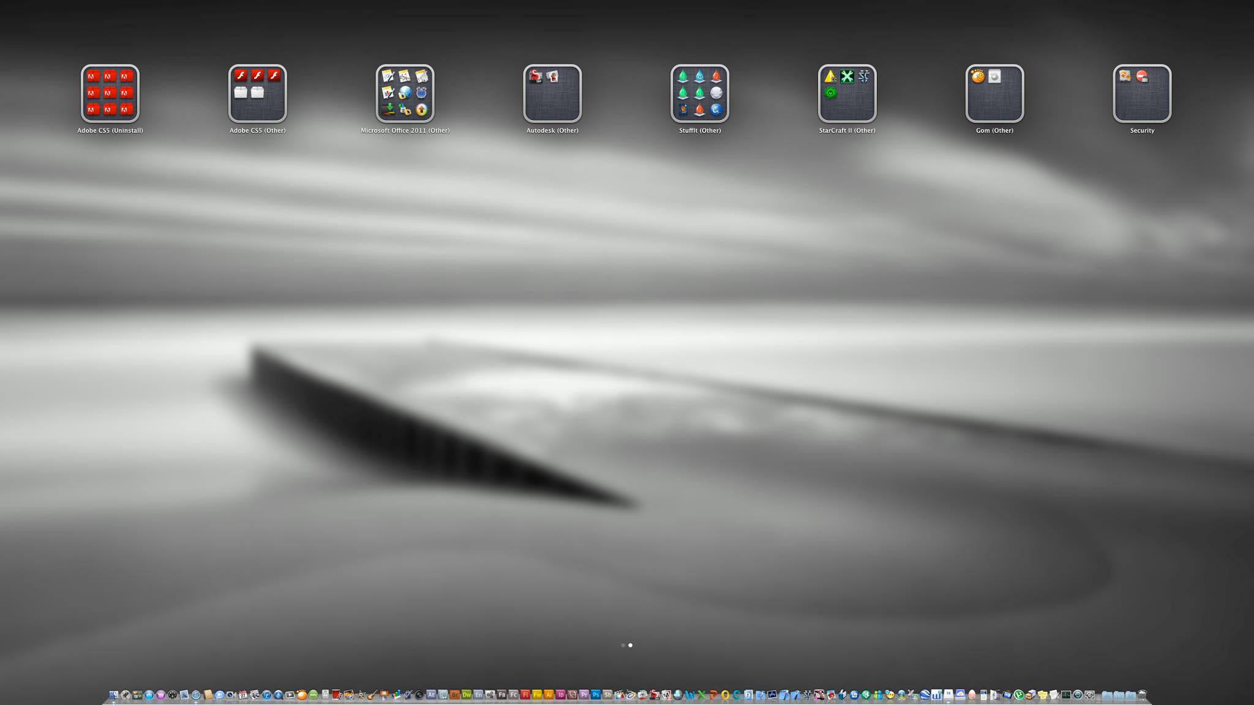Open the Adobe CS5 (Other) folder
The image size is (1254, 705).
[x=257, y=94]
